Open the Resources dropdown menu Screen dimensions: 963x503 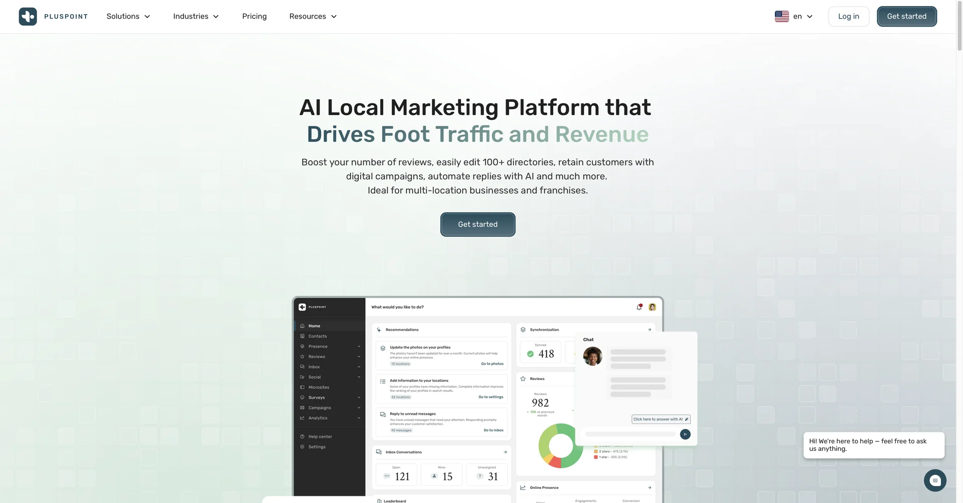[312, 17]
